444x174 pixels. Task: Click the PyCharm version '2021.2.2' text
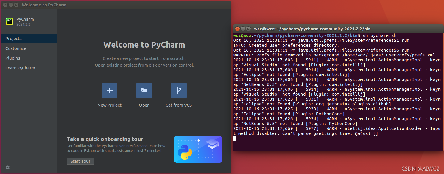[x=23, y=24]
